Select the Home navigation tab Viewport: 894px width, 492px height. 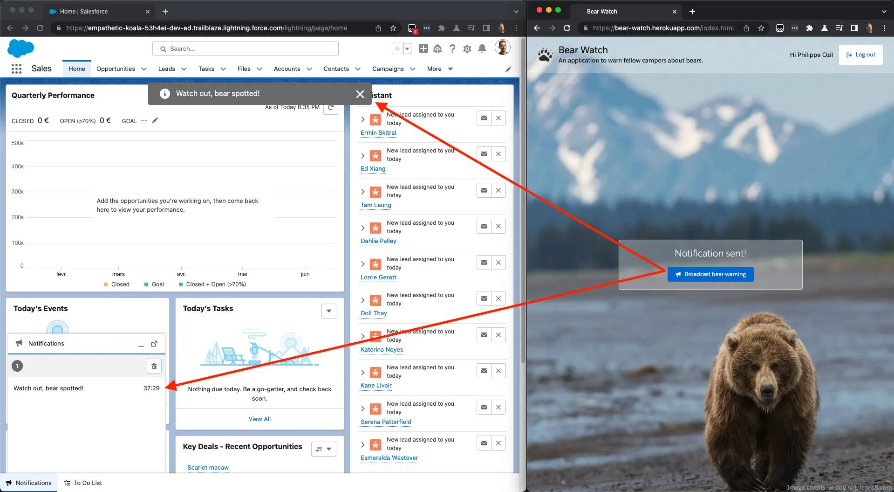tap(77, 69)
